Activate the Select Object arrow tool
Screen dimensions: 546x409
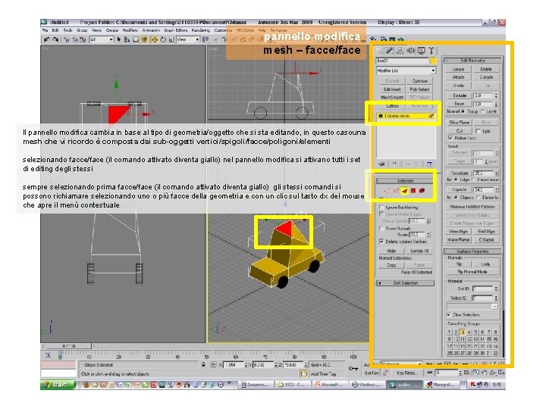pos(119,39)
